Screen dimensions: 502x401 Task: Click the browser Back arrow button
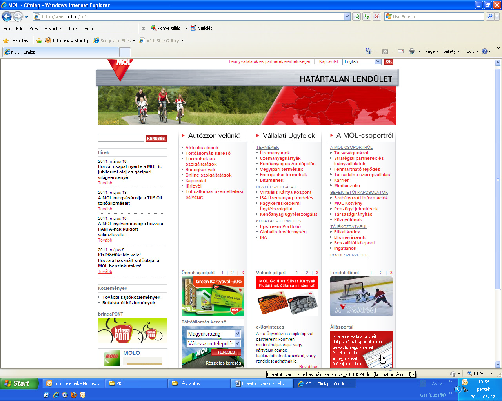[7, 16]
